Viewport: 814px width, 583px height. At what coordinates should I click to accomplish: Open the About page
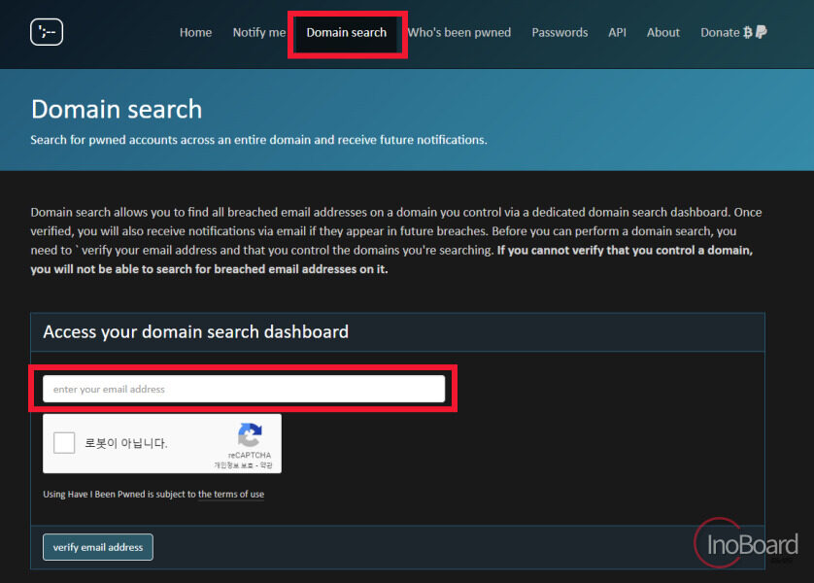pos(662,32)
